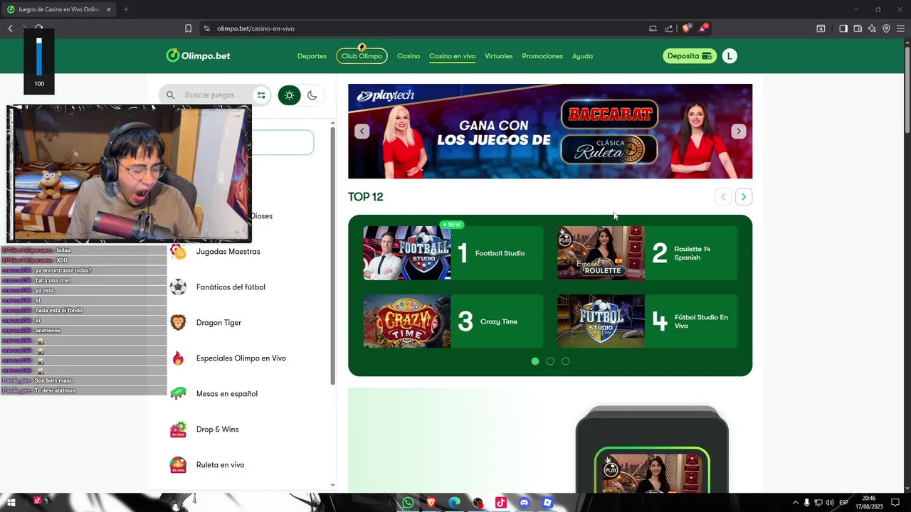The height and width of the screenshot is (512, 911).
Task: Open TikTok app from taskbar center
Action: click(501, 503)
